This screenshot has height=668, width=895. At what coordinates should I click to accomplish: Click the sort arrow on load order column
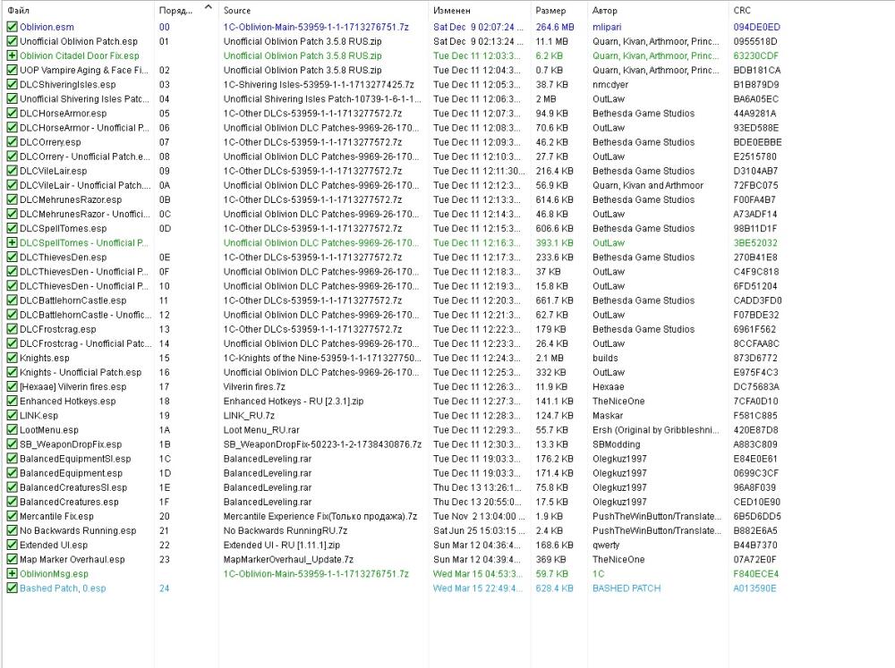coord(209,7)
